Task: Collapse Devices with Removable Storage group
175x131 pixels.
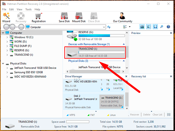Action: [124, 44]
